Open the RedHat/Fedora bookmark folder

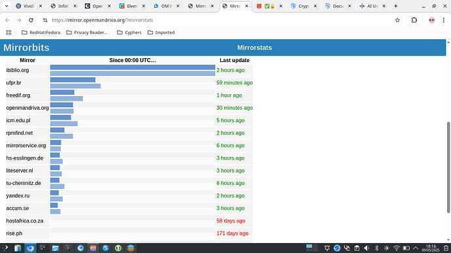point(41,33)
